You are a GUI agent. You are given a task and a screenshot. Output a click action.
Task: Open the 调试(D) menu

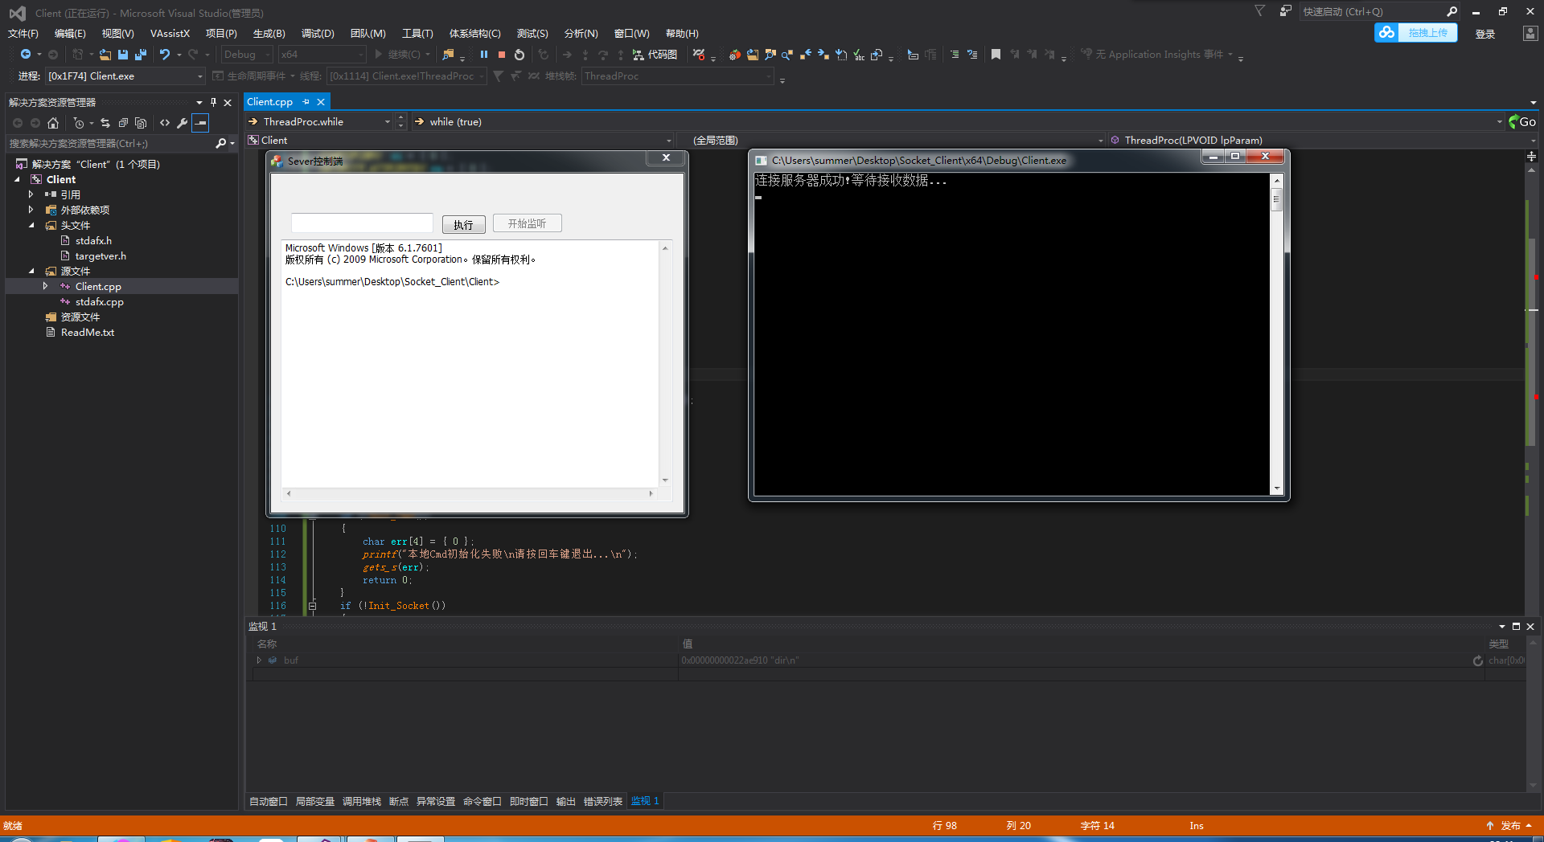[x=318, y=34]
